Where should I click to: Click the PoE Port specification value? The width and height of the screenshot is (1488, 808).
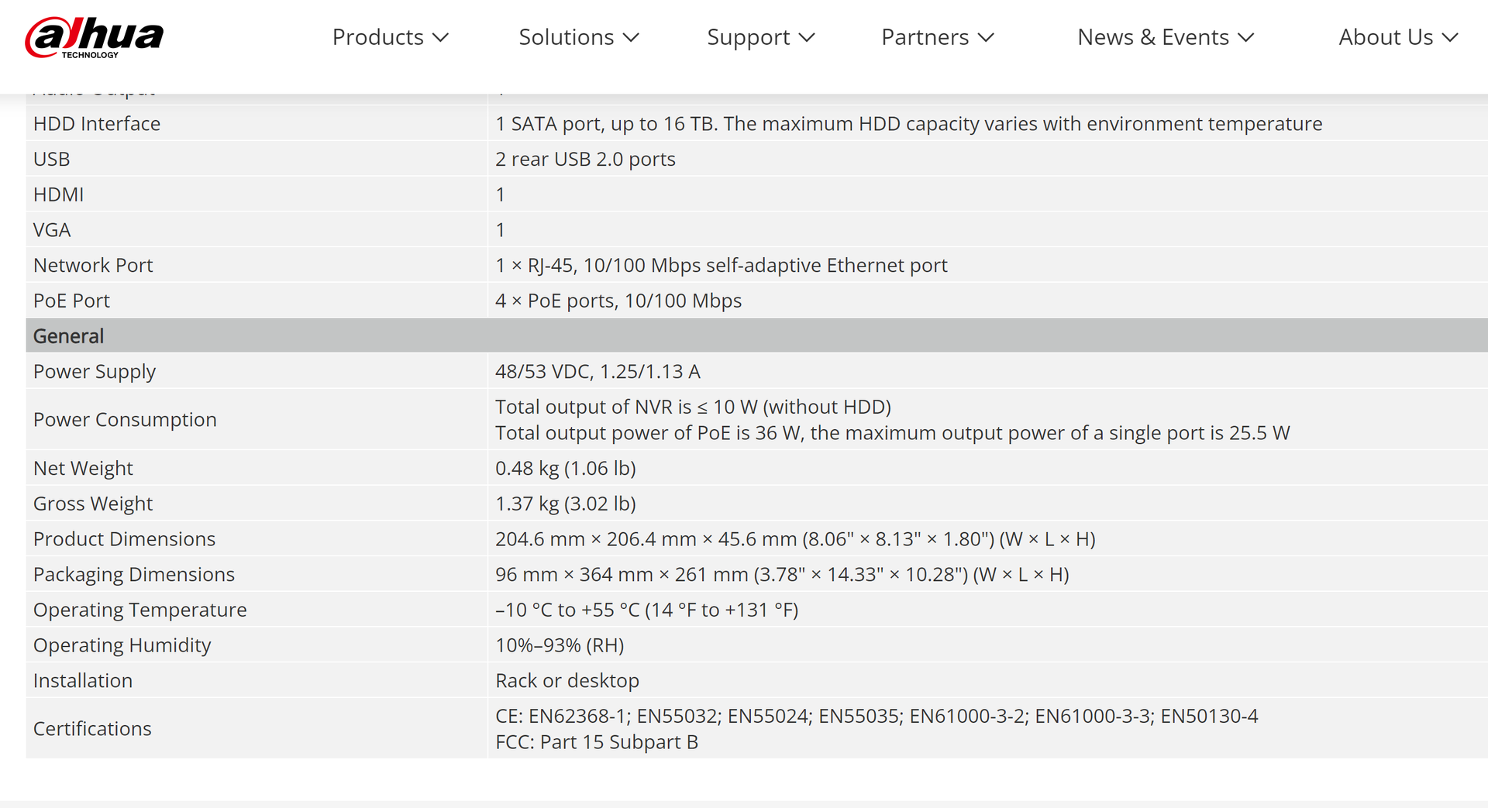click(618, 301)
